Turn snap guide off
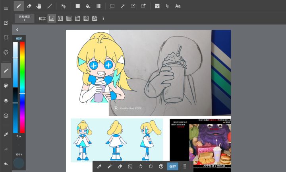Image resolution: width=286 pixels, height=172 pixels. point(52,18)
